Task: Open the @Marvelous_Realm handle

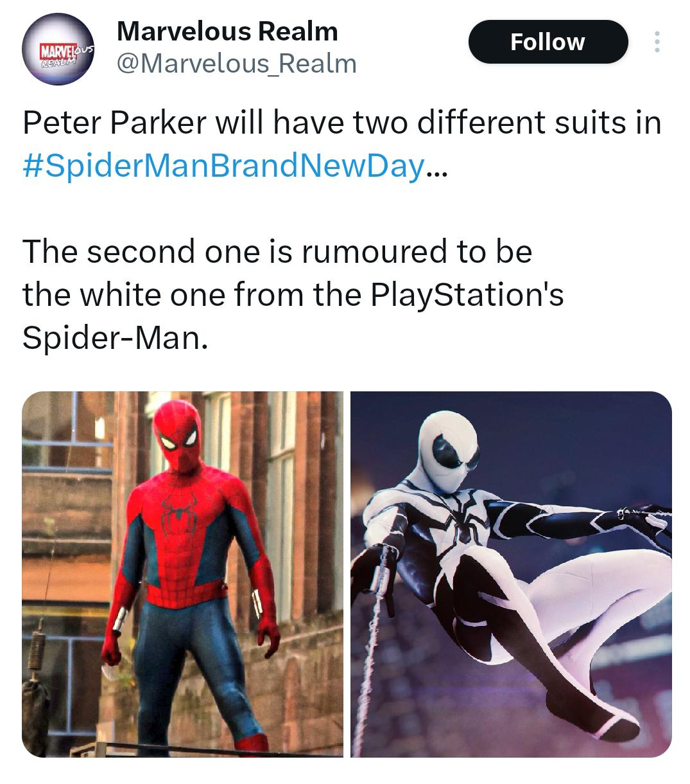Action: 236,64
